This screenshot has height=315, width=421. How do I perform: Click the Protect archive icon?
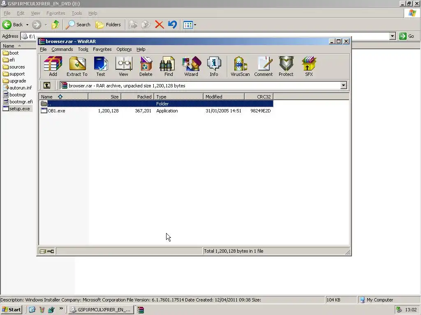tap(286, 66)
